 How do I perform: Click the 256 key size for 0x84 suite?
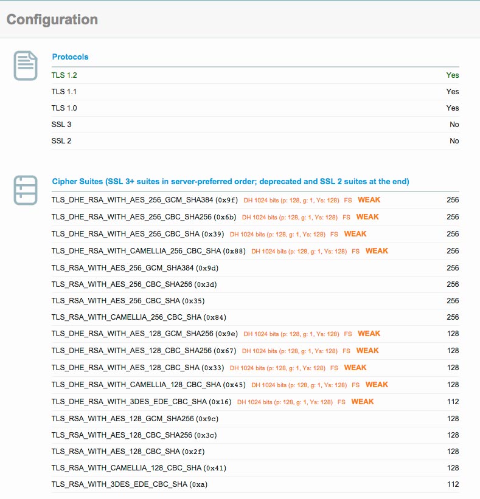click(x=453, y=317)
